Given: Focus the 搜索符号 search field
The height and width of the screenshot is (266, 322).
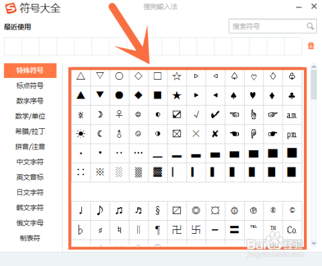Looking at the screenshot, I should point(272,26).
